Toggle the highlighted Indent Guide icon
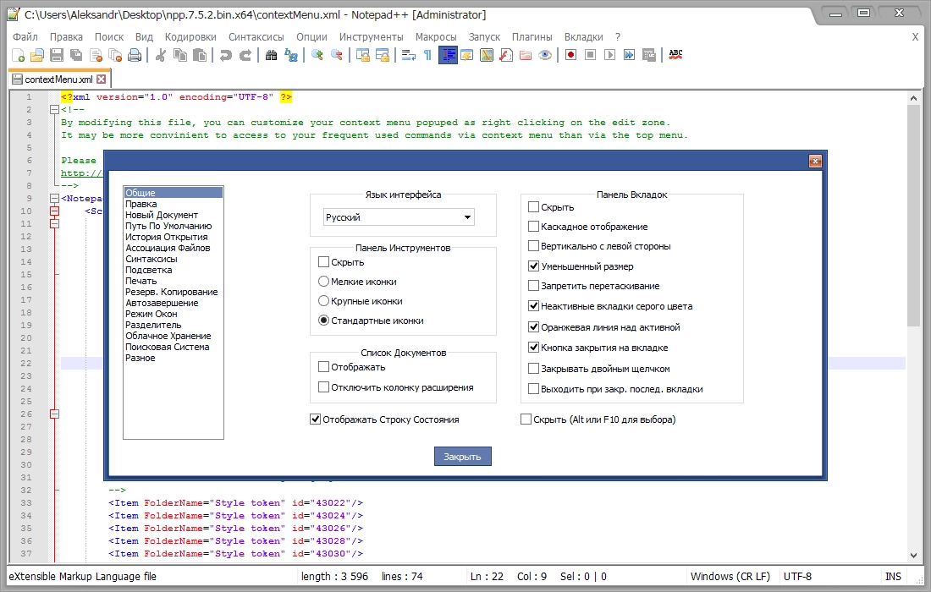The width and height of the screenshot is (931, 592). tap(448, 55)
